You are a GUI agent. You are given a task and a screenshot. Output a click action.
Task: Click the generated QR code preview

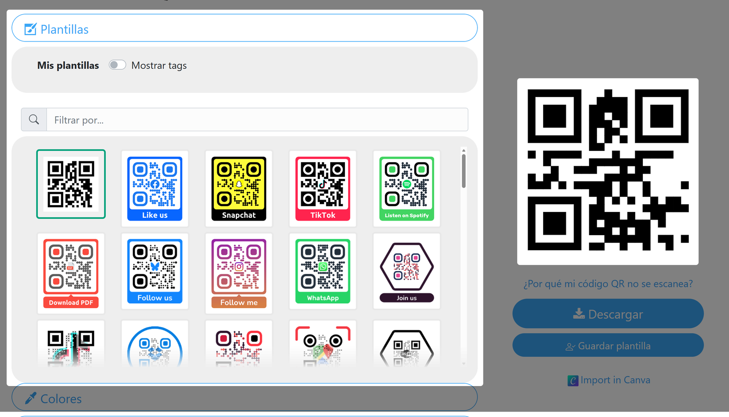coord(608,171)
